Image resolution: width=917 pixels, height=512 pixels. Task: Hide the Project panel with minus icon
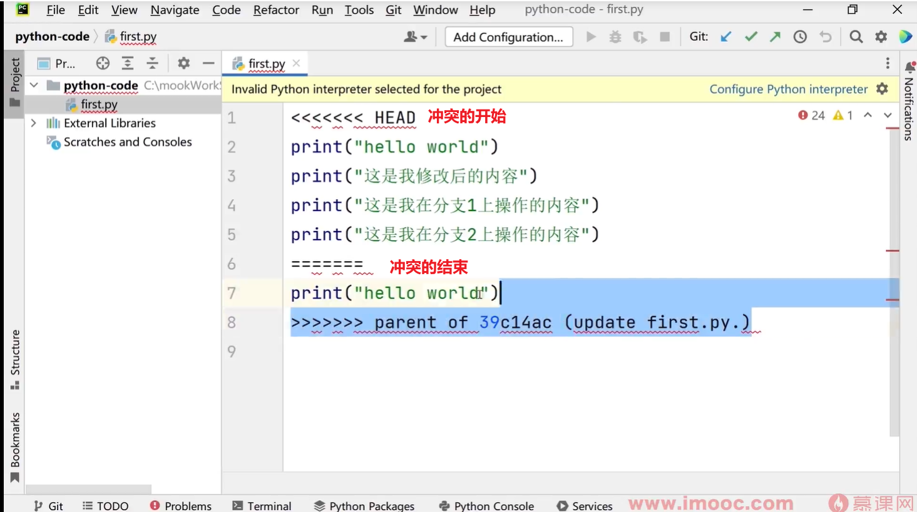point(208,63)
